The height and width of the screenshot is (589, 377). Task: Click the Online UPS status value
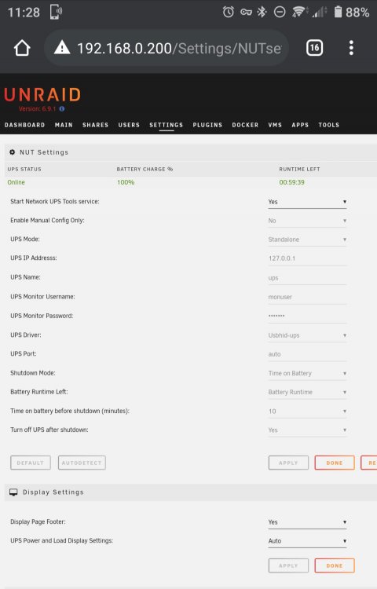click(x=16, y=182)
